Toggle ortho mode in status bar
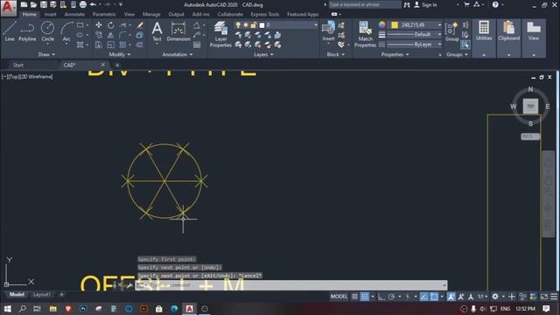Viewport: 560px width, 315px height. tap(381, 297)
